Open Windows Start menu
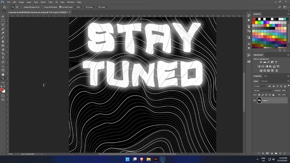This screenshot has width=290, height=163. click(127, 159)
